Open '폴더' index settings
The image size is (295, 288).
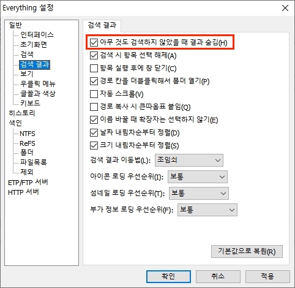point(27,153)
